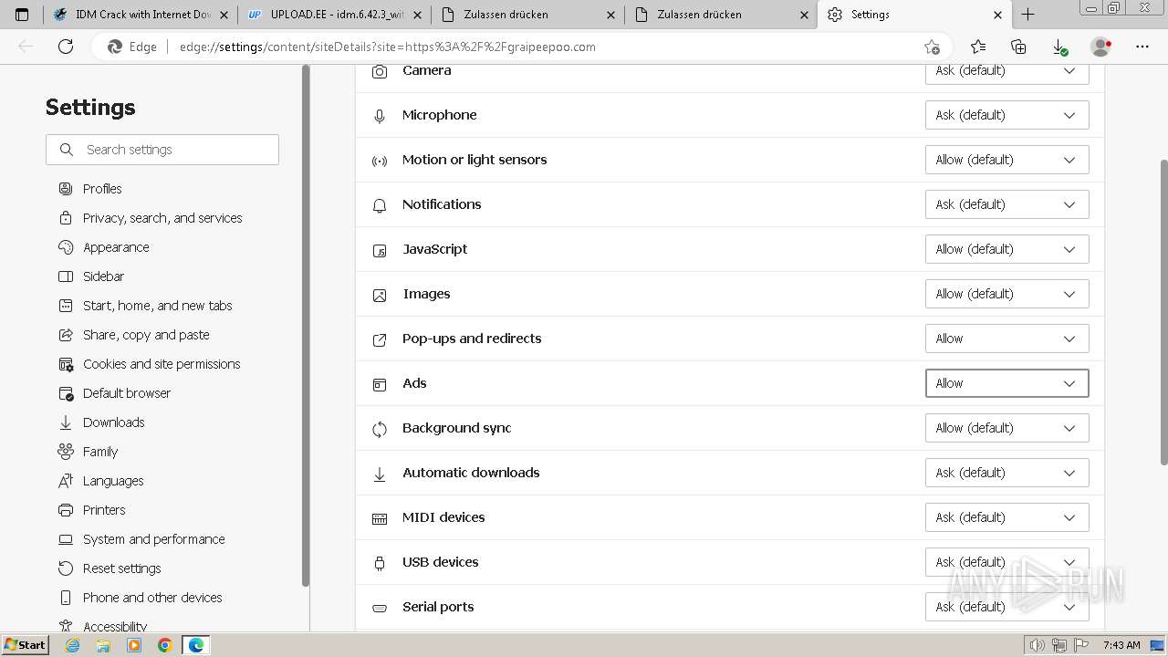Click the Background sync icon
This screenshot has height=657, width=1168.
(380, 429)
